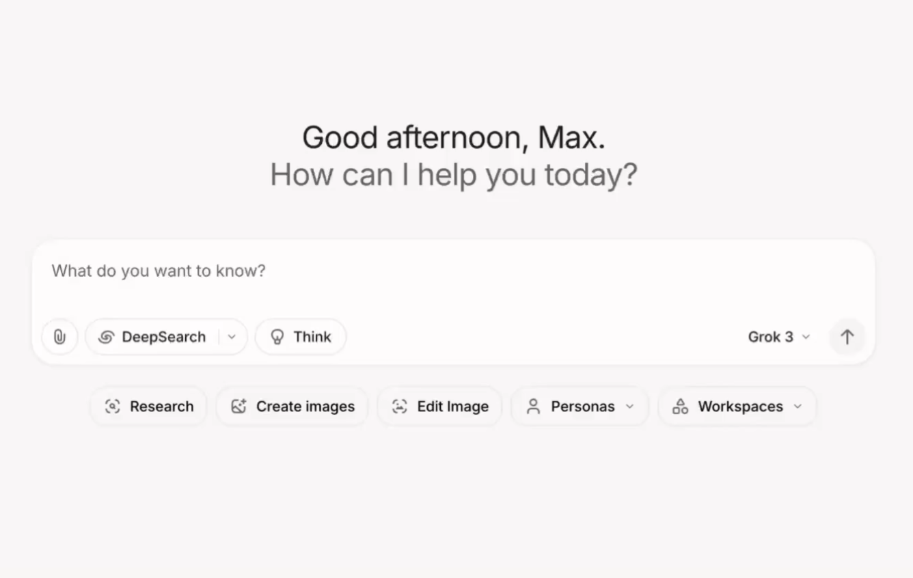Viewport: 913px width, 578px height.
Task: Toggle Think mode on
Action: pyautogui.click(x=312, y=337)
